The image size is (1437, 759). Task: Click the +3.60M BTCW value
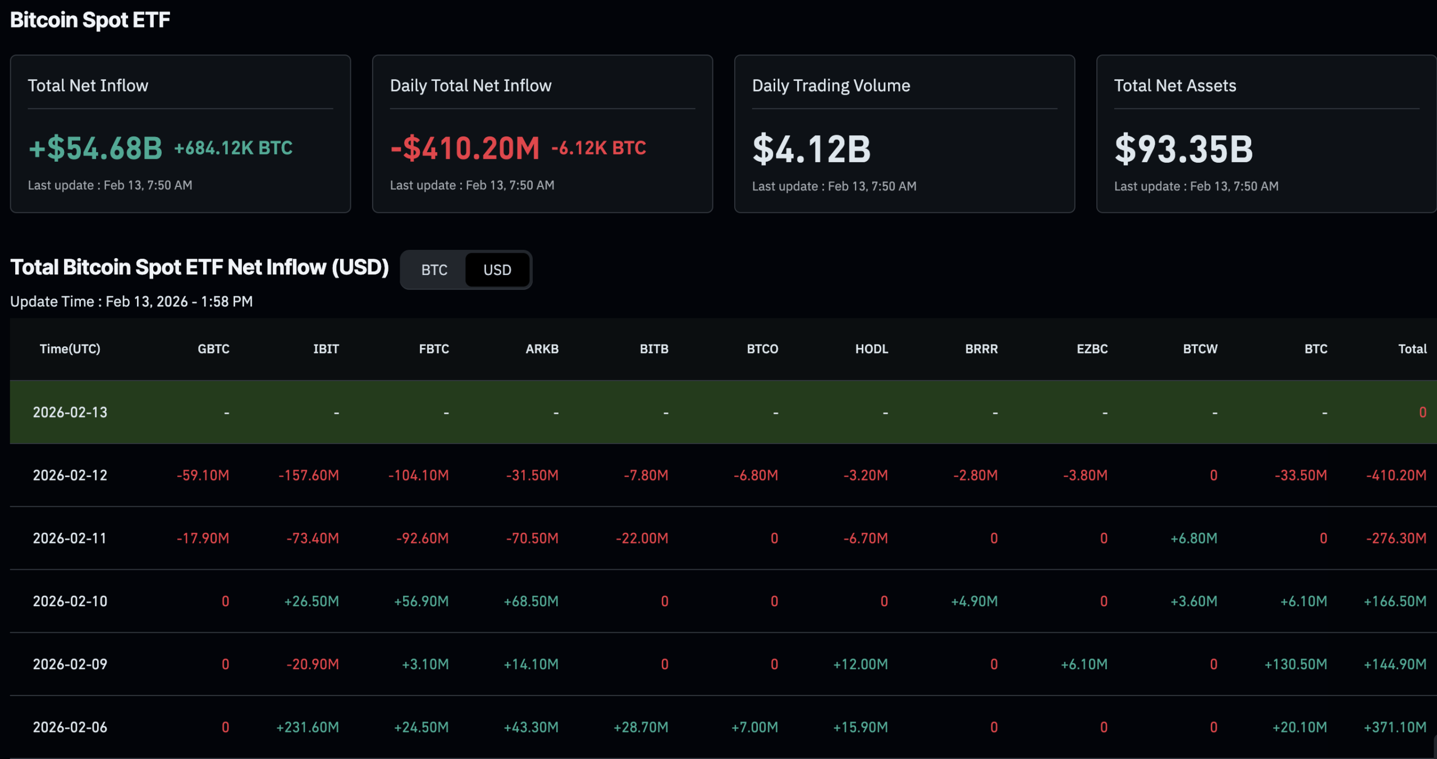click(x=1194, y=601)
